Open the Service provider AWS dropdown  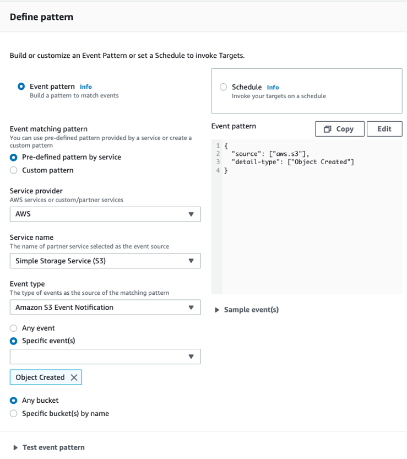click(x=105, y=214)
